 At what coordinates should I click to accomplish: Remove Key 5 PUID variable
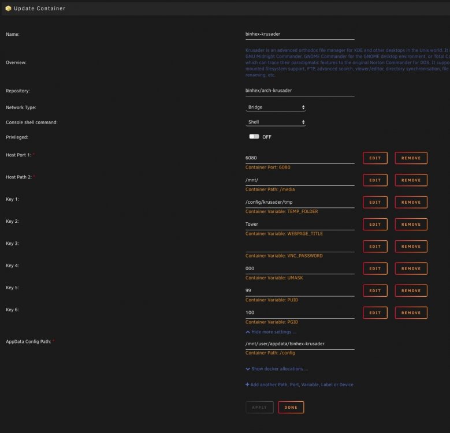[x=411, y=290]
